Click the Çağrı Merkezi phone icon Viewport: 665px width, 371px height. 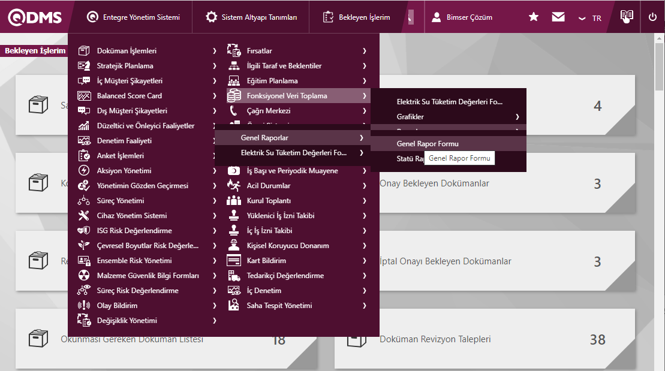234,111
